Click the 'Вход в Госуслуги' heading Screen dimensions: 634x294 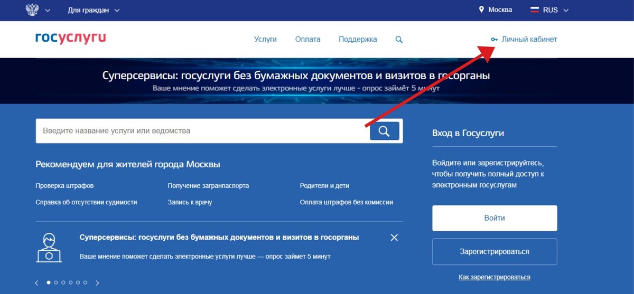(x=468, y=133)
